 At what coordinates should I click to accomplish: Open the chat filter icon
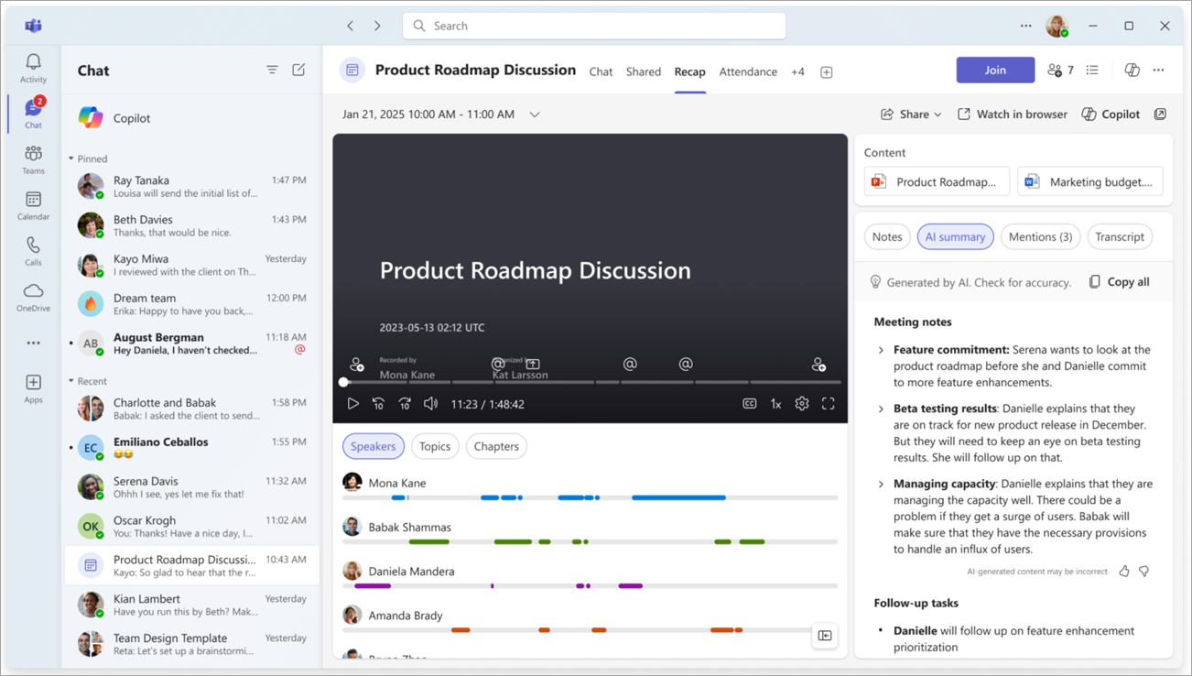(272, 69)
